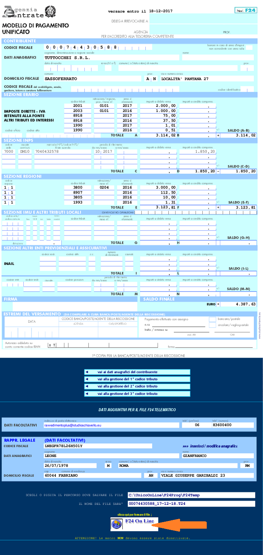Select regional tribute code 8907
This screenshot has width=263, height=555.
(78, 192)
